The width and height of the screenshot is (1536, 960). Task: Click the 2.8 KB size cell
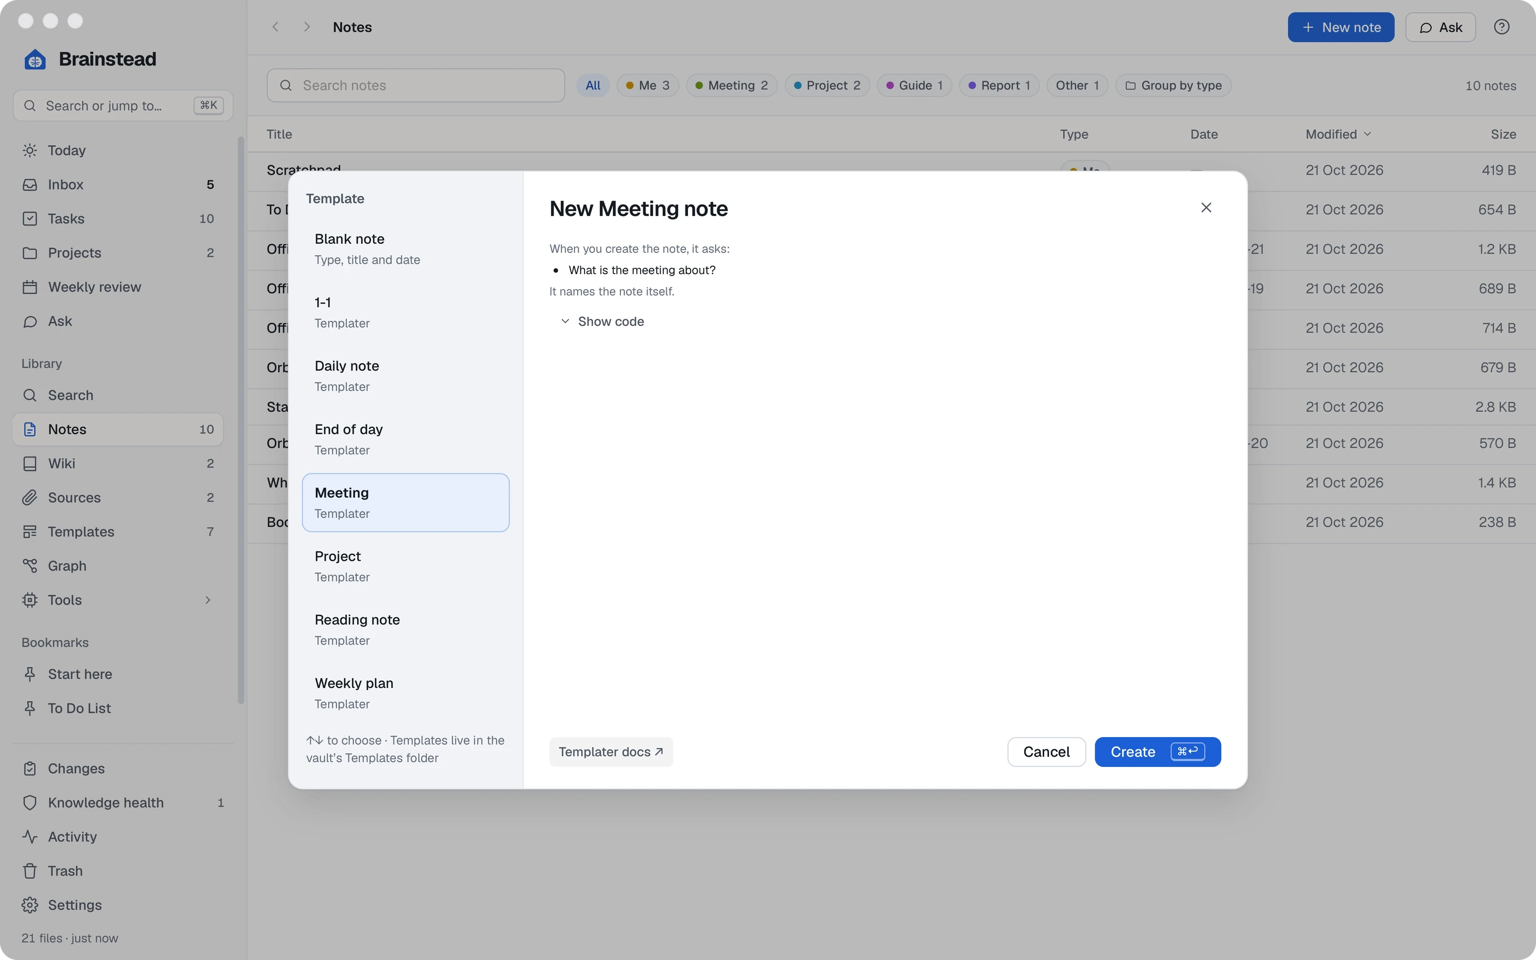pyautogui.click(x=1495, y=407)
